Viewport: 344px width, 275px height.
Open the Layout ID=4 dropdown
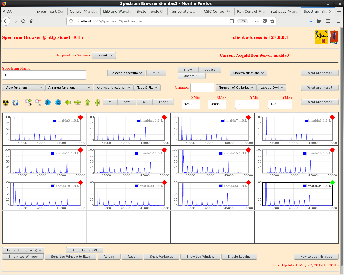click(x=272, y=88)
